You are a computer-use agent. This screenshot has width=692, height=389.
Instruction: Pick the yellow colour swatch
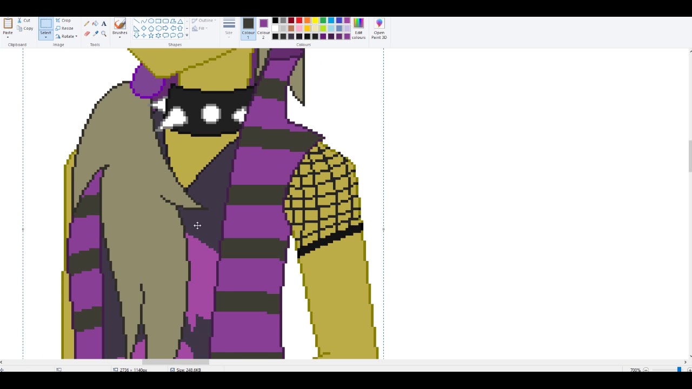point(315,21)
